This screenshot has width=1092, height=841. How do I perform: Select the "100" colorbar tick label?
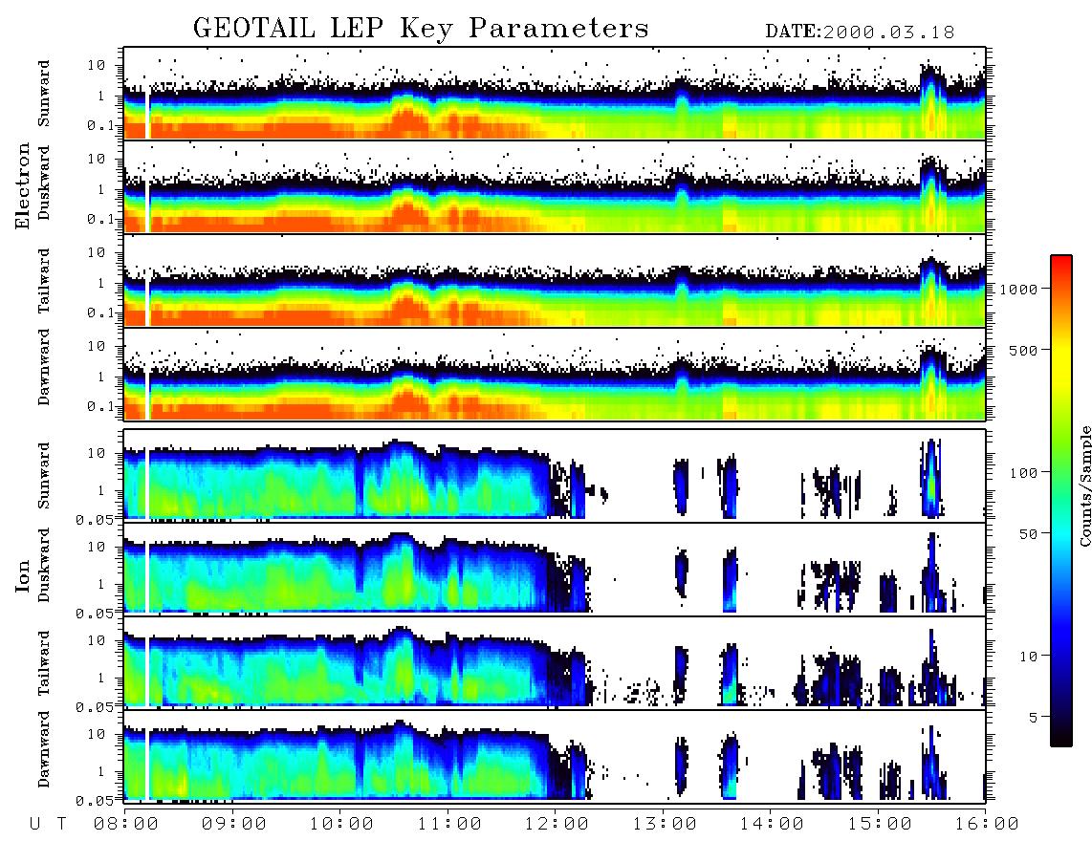pyautogui.click(x=1024, y=473)
